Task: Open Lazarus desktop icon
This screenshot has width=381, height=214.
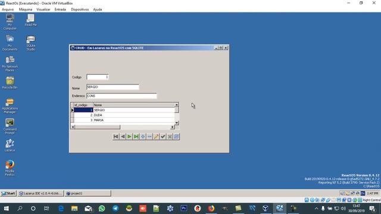Action: coord(10,145)
